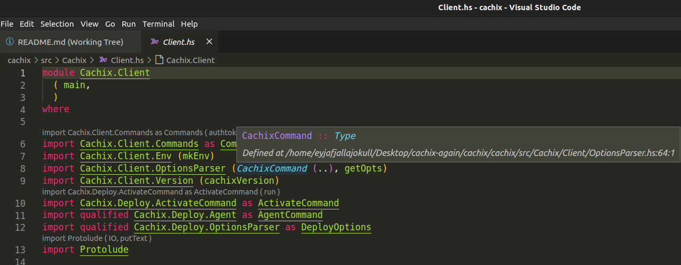Click Cachix.Client.Version on line 9
Image resolution: width=681 pixels, height=265 pixels.
point(137,181)
